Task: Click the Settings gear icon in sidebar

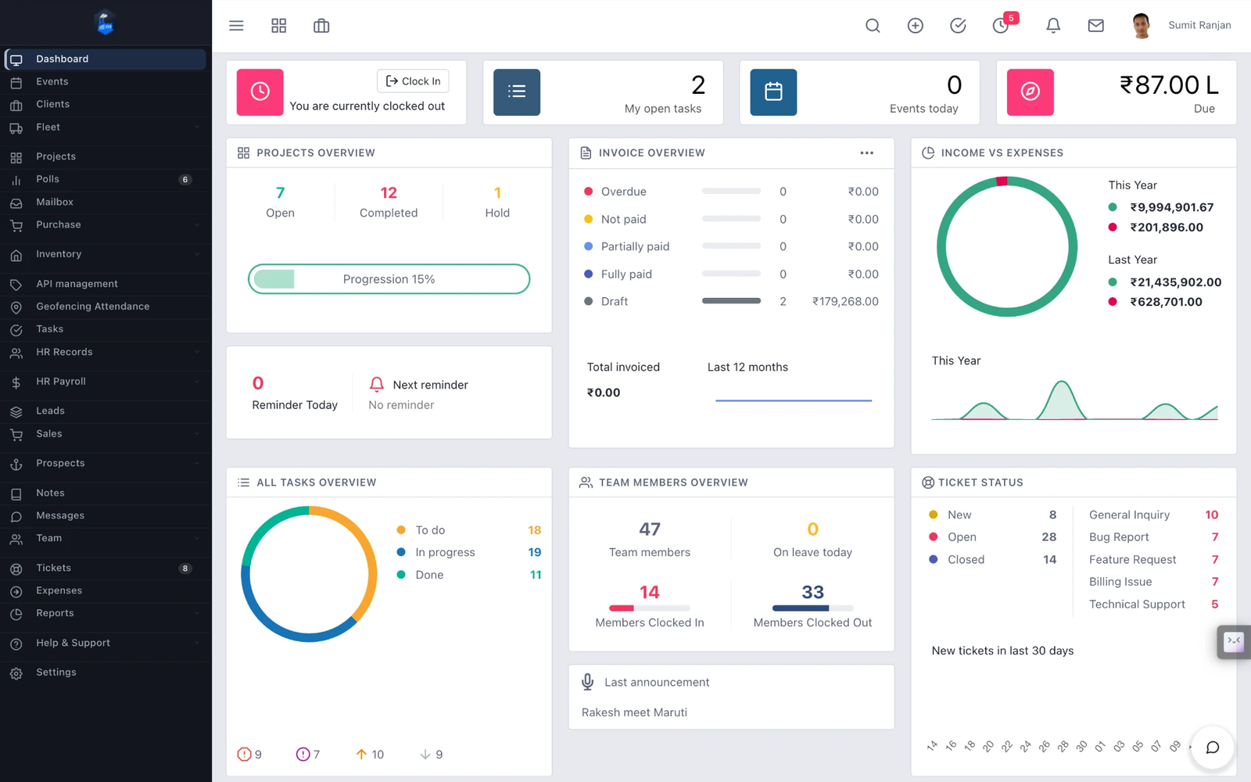Action: [16, 673]
